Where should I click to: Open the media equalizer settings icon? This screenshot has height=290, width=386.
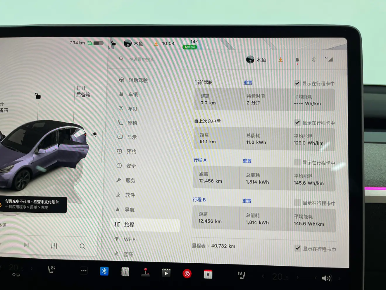(54, 246)
